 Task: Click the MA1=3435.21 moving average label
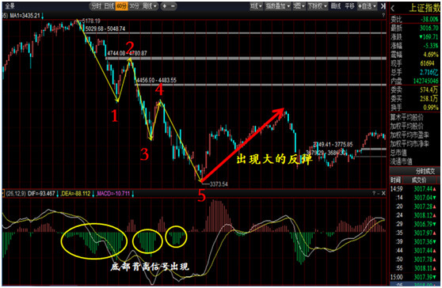point(25,16)
